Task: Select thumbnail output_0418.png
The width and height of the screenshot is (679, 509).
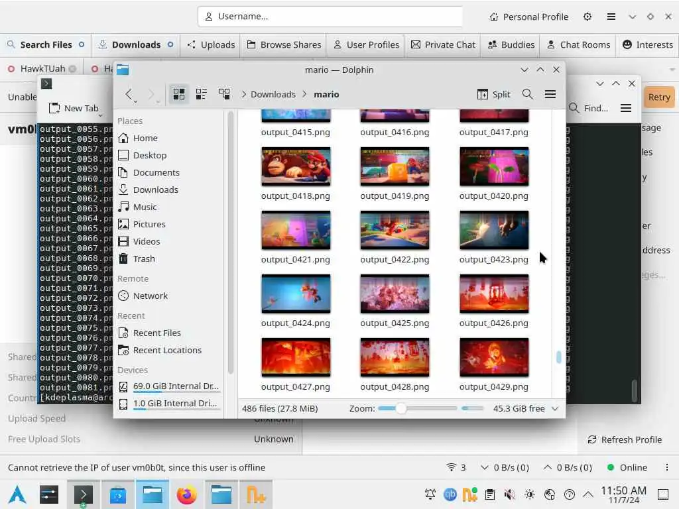Action: [x=296, y=166]
